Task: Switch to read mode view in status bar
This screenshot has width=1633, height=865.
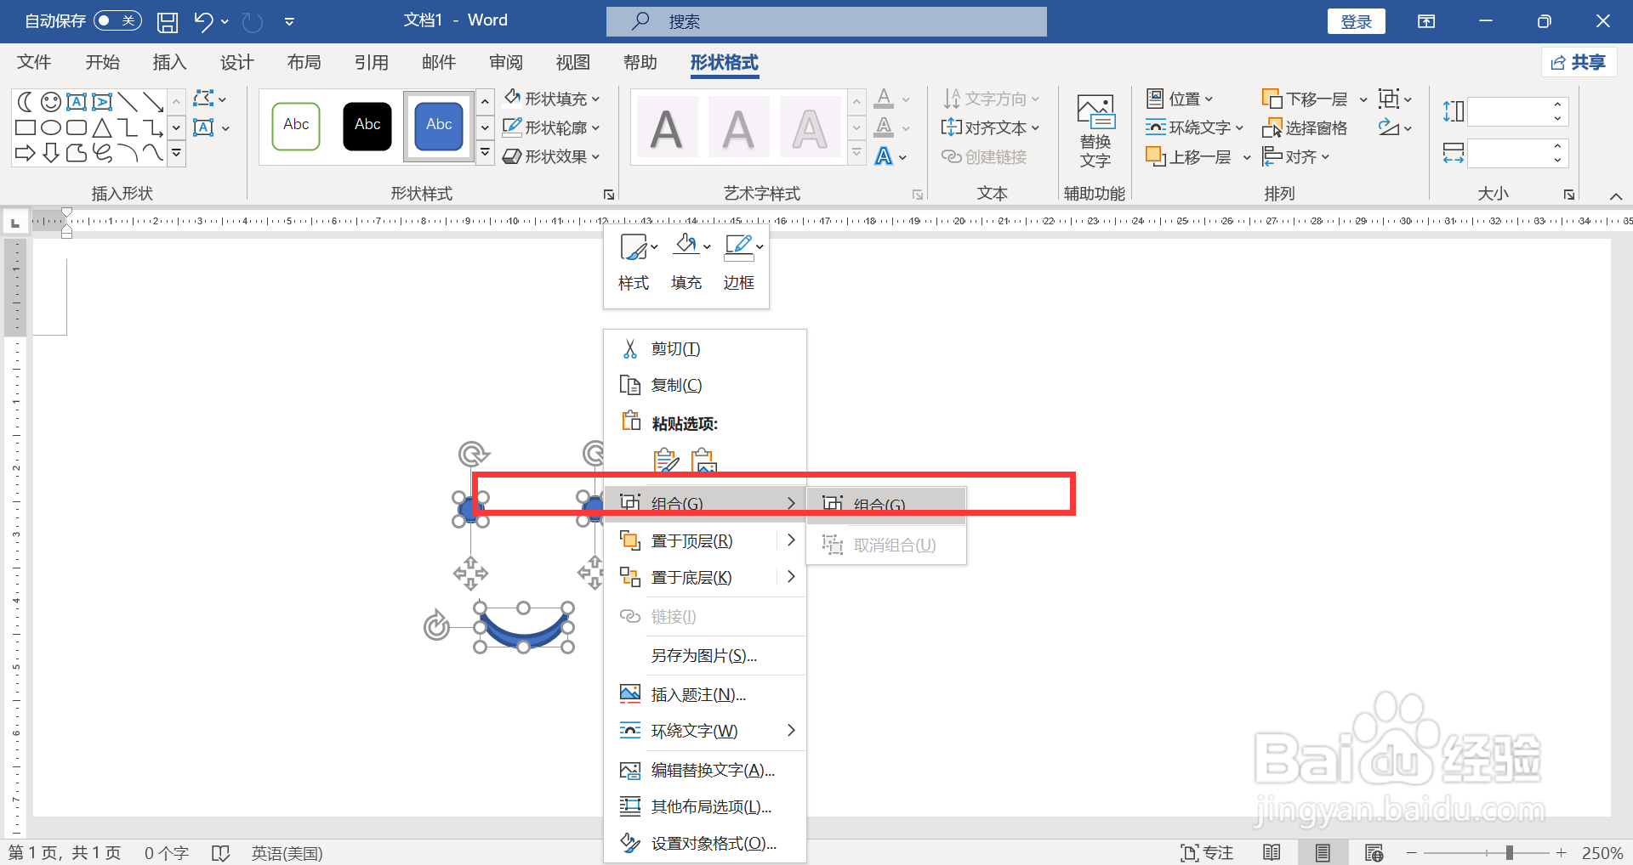Action: pos(1272,852)
